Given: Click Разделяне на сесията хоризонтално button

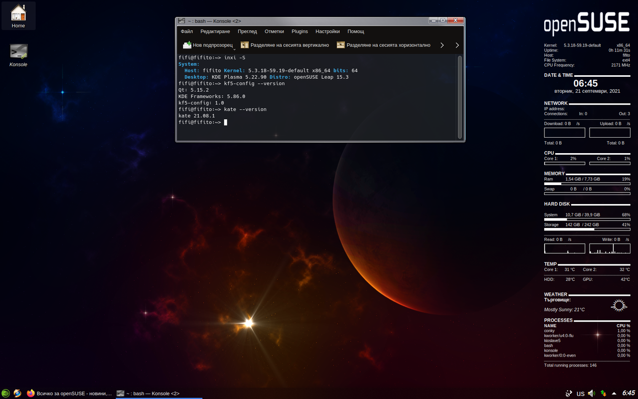Looking at the screenshot, I should [383, 45].
